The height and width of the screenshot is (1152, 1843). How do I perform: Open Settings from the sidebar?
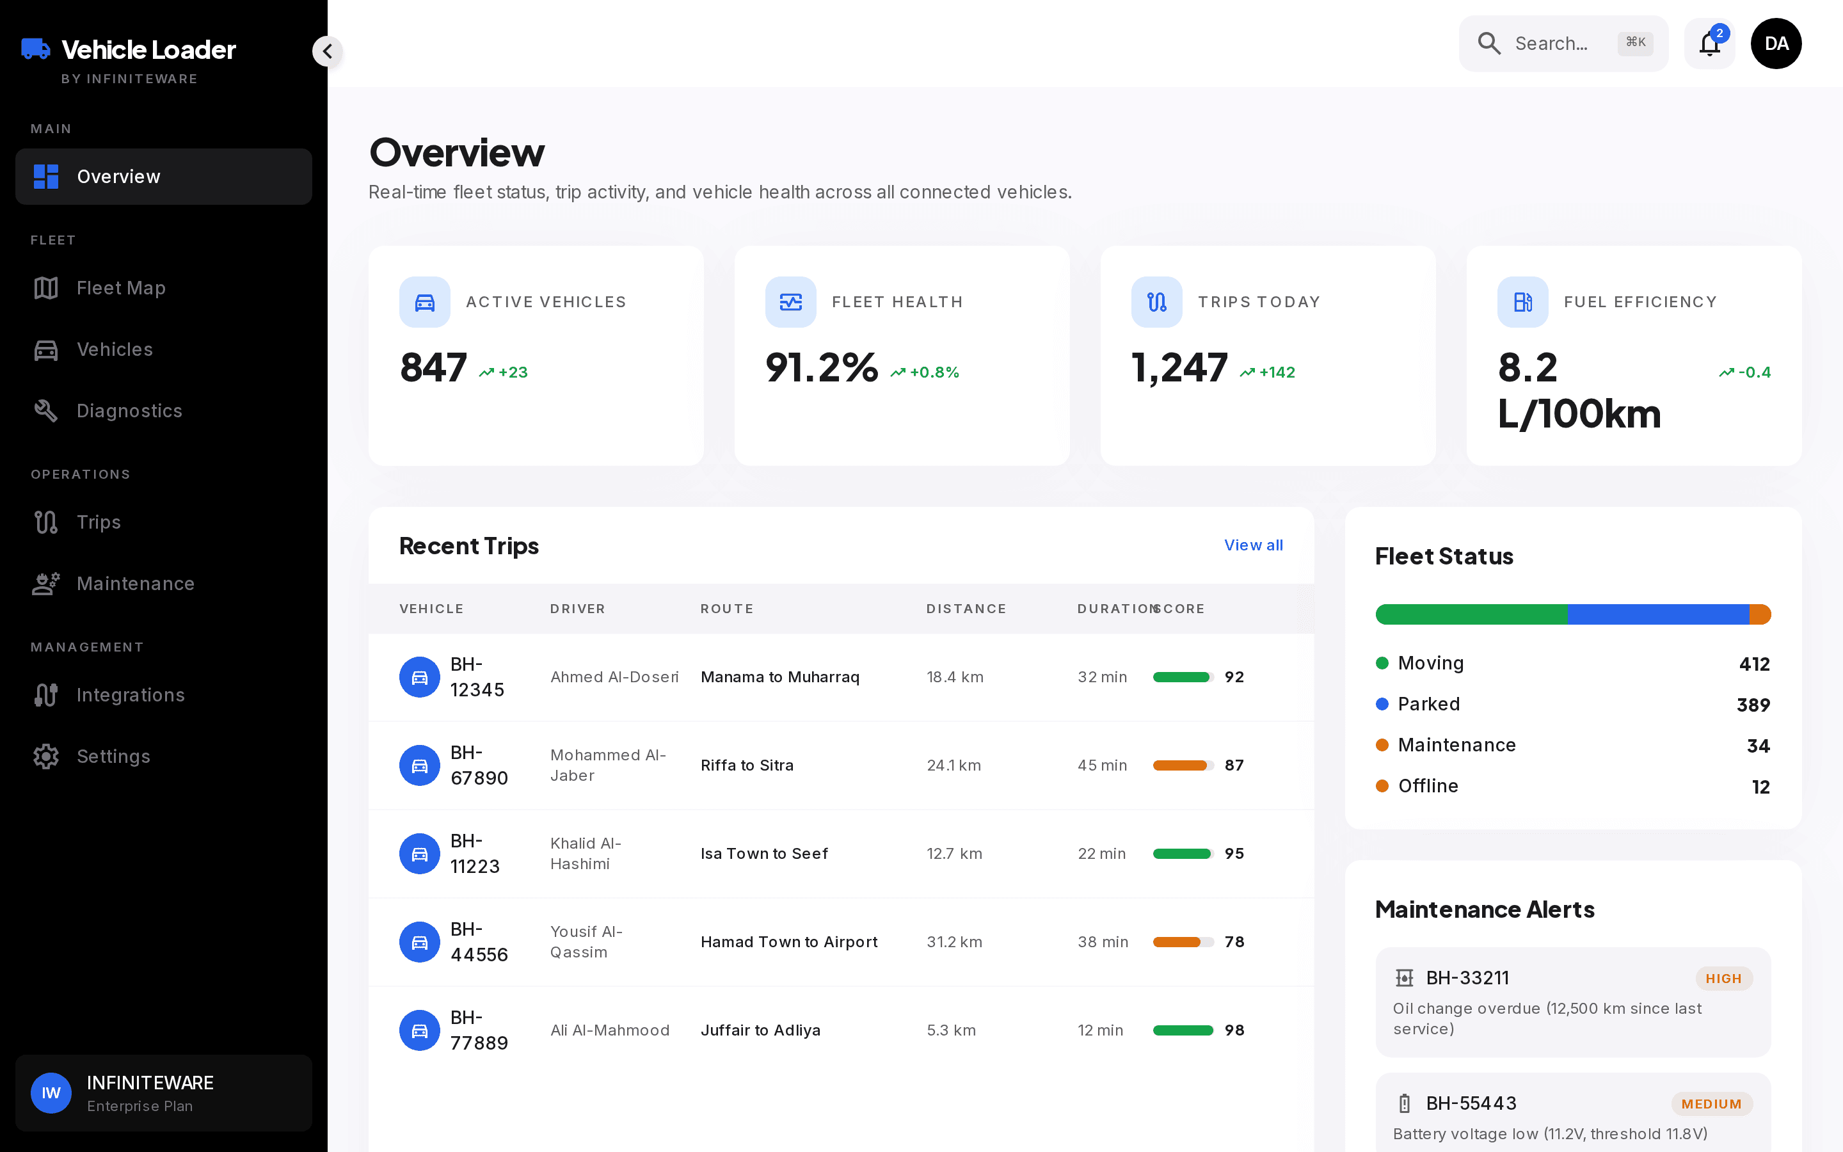click(164, 756)
